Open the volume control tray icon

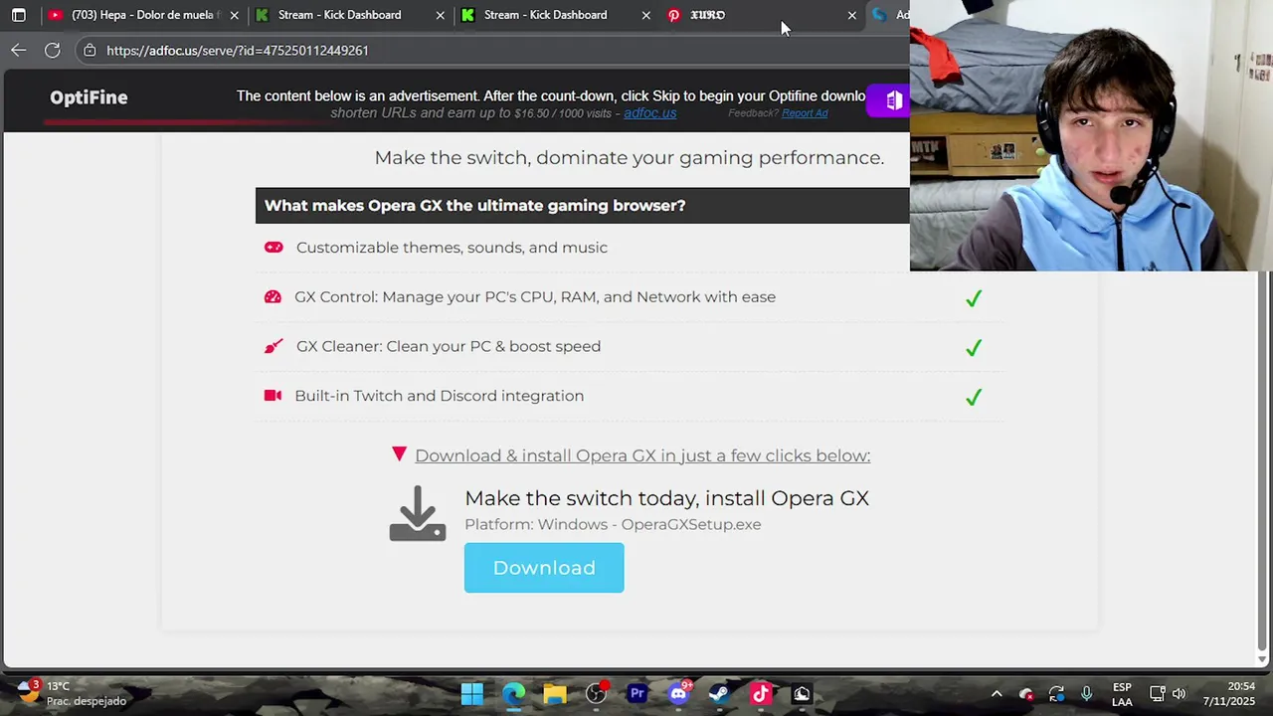[x=1180, y=694]
